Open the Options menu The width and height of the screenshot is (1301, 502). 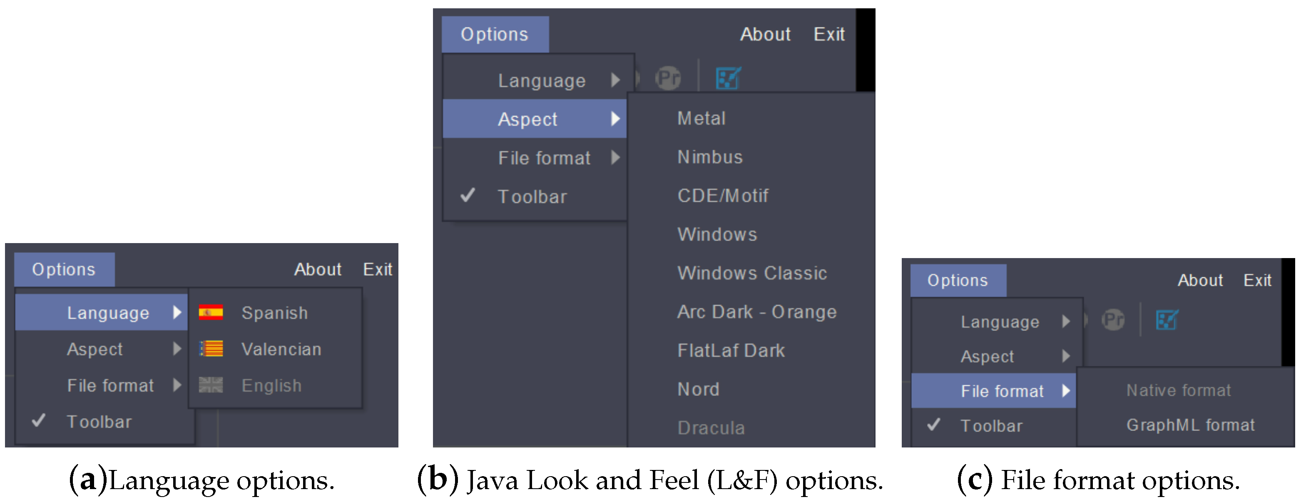pos(495,33)
